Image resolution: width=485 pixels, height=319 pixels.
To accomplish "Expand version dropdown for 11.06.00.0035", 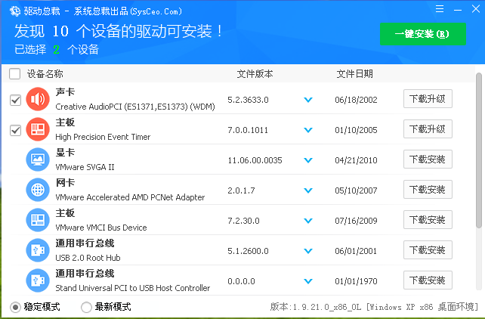I will click(308, 160).
